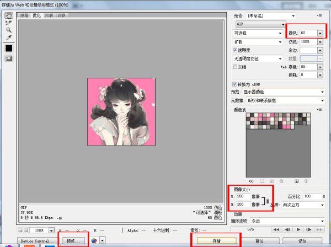The width and height of the screenshot is (331, 247).
Task: Click the browser preview globe icon
Action: [x=94, y=241]
